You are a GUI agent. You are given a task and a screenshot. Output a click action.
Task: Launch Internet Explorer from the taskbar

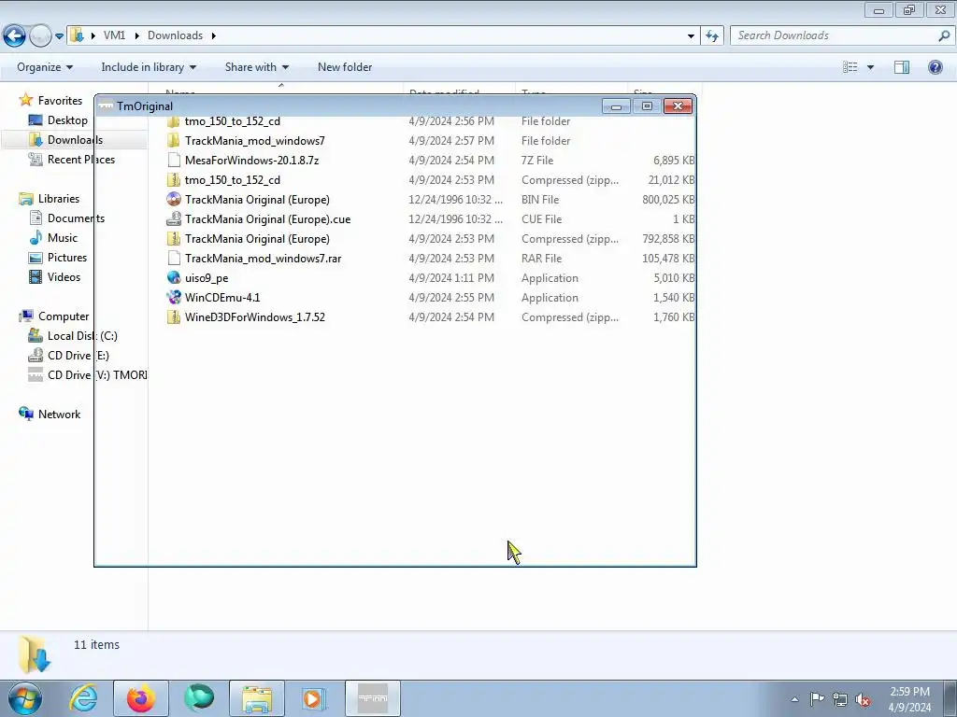[83, 698]
